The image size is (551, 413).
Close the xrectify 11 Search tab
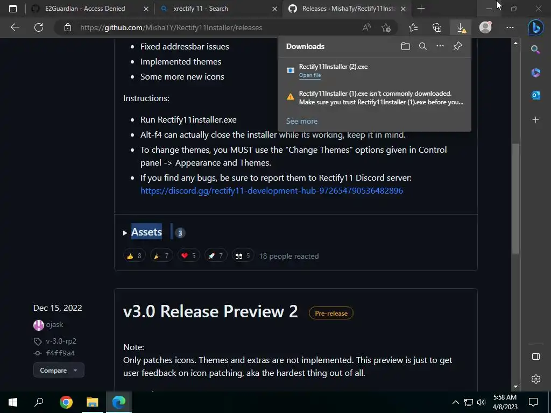[x=275, y=9]
